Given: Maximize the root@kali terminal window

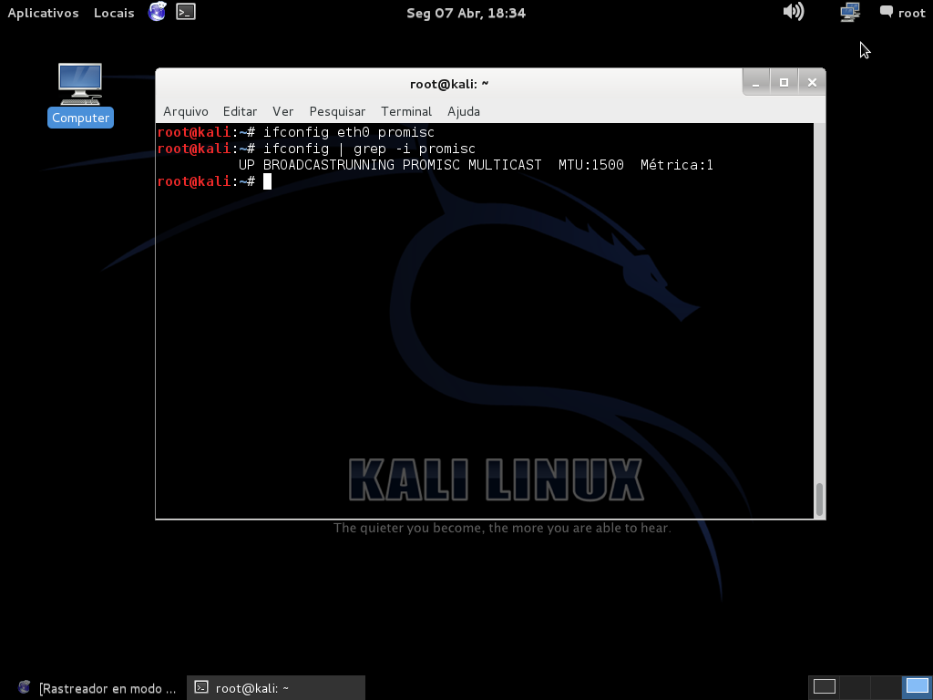Looking at the screenshot, I should pyautogui.click(x=784, y=83).
